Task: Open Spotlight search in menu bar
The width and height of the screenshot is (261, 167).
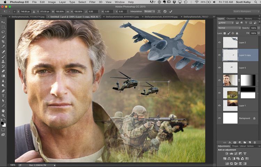Action: (255, 2)
